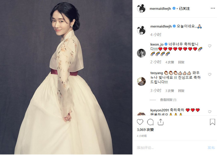This screenshot has width=217, height=155.
Task: Share the post using the upload arrow icon
Action: [161, 122]
